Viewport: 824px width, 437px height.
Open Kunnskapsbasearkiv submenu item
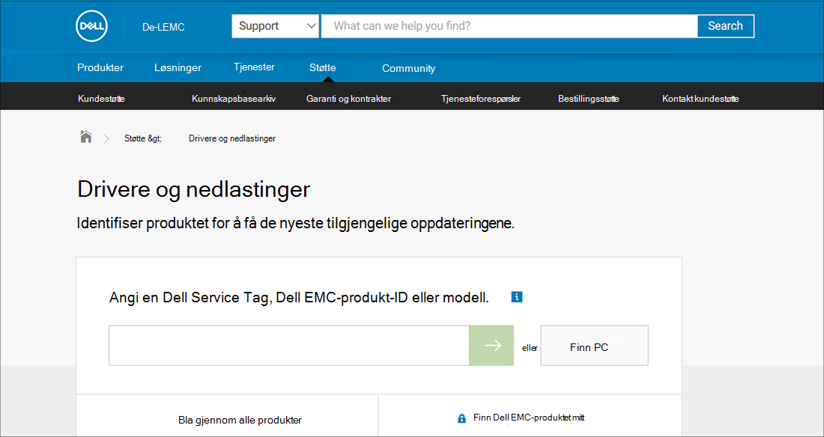click(234, 99)
